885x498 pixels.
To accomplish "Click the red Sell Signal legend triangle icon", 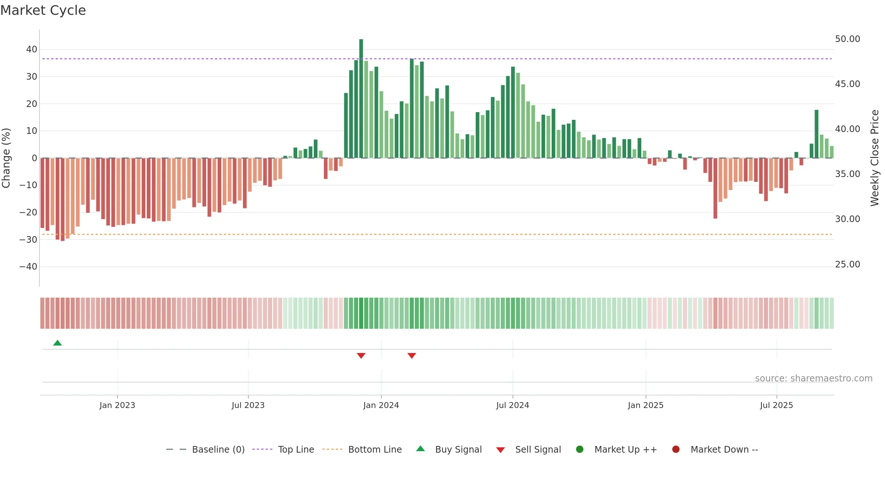I will [500, 450].
